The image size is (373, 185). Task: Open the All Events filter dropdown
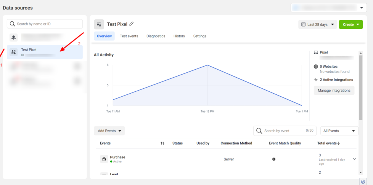(x=339, y=131)
